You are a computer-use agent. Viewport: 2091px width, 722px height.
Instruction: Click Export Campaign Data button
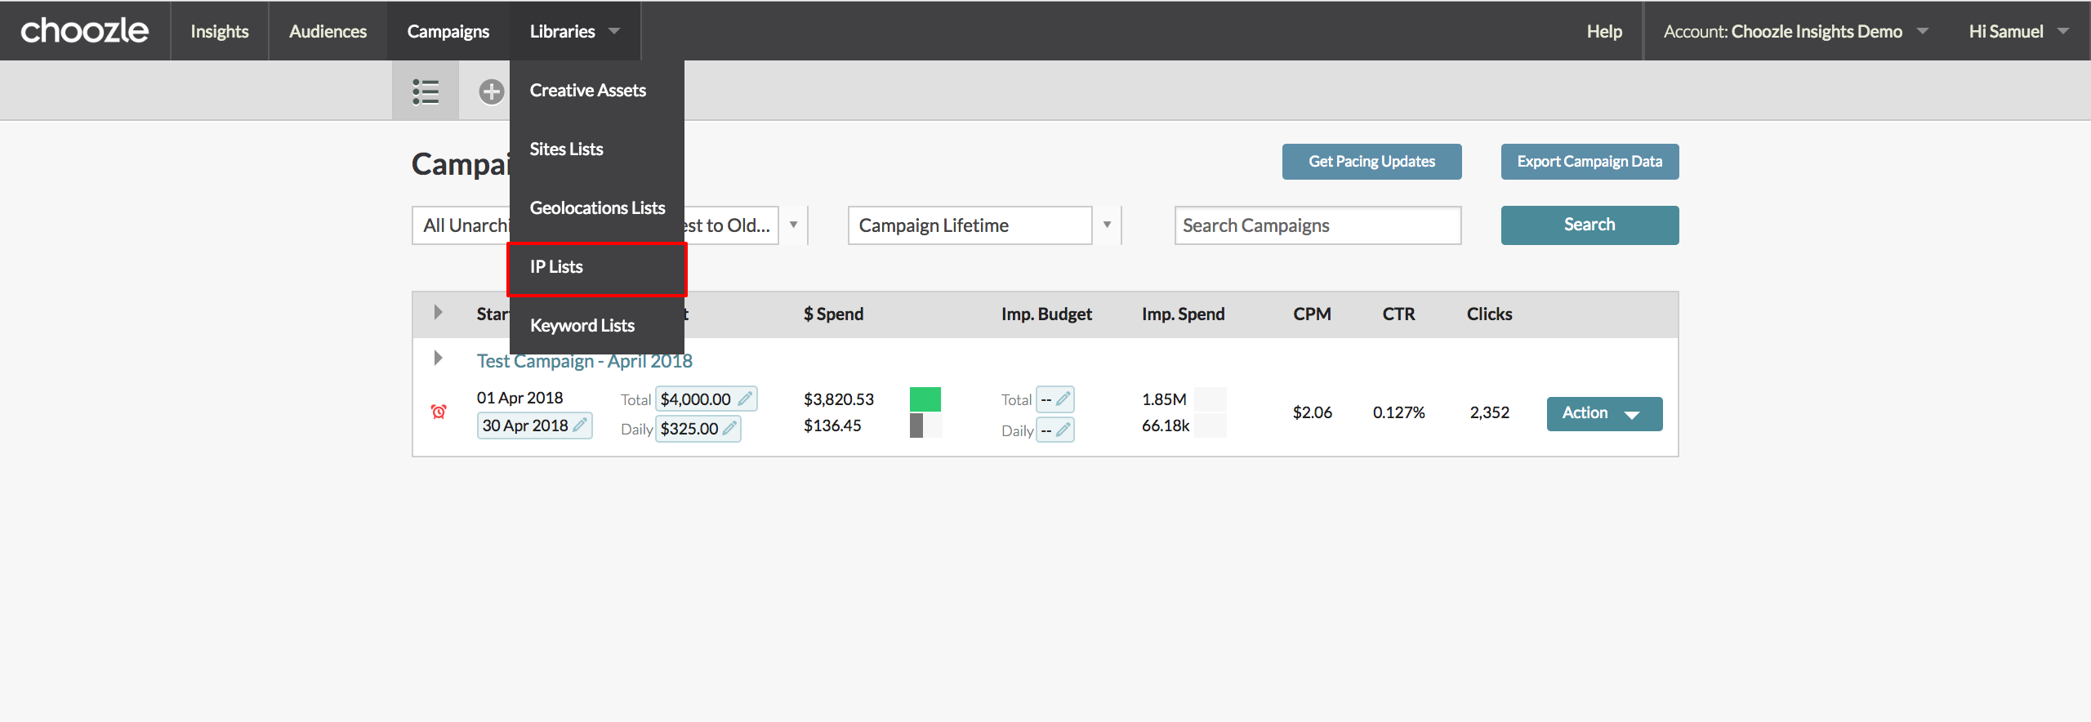(x=1589, y=162)
